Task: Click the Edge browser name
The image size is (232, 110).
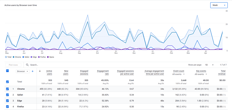Action: click(20, 101)
